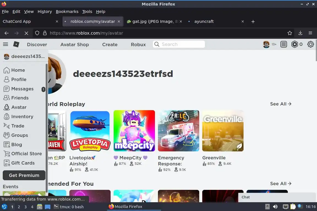Image resolution: width=317 pixels, height=211 pixels.
Task: Open the History menu
Action: (x=45, y=12)
